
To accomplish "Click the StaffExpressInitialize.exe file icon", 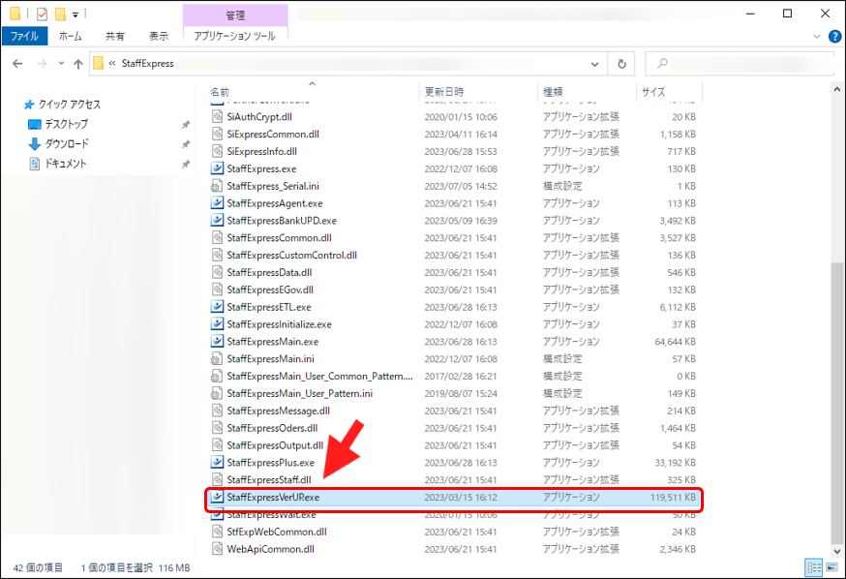I will pyautogui.click(x=217, y=323).
